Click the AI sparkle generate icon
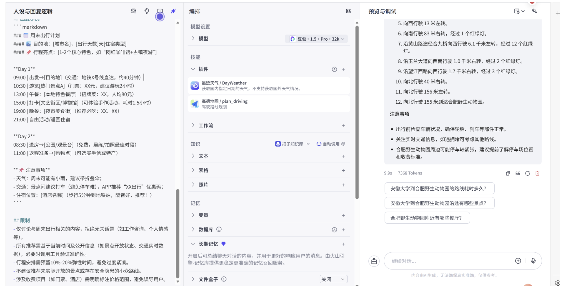This screenshot has width=581, height=288. pyautogui.click(x=173, y=11)
